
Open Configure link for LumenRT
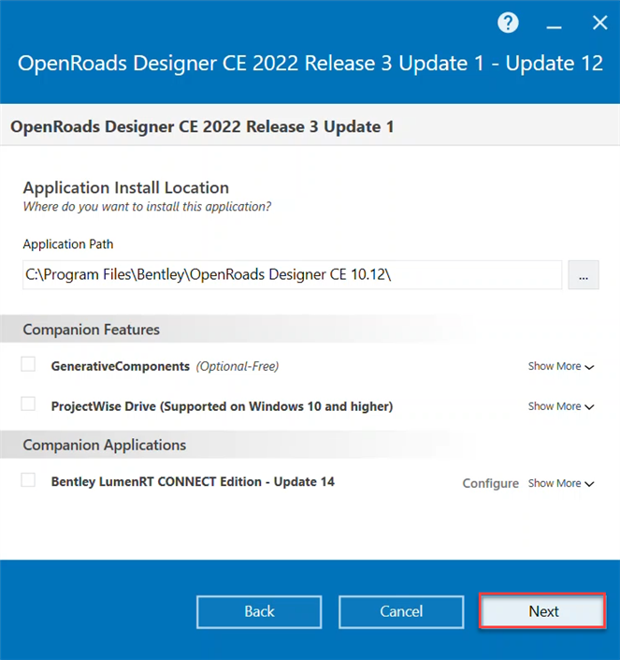pyautogui.click(x=491, y=484)
